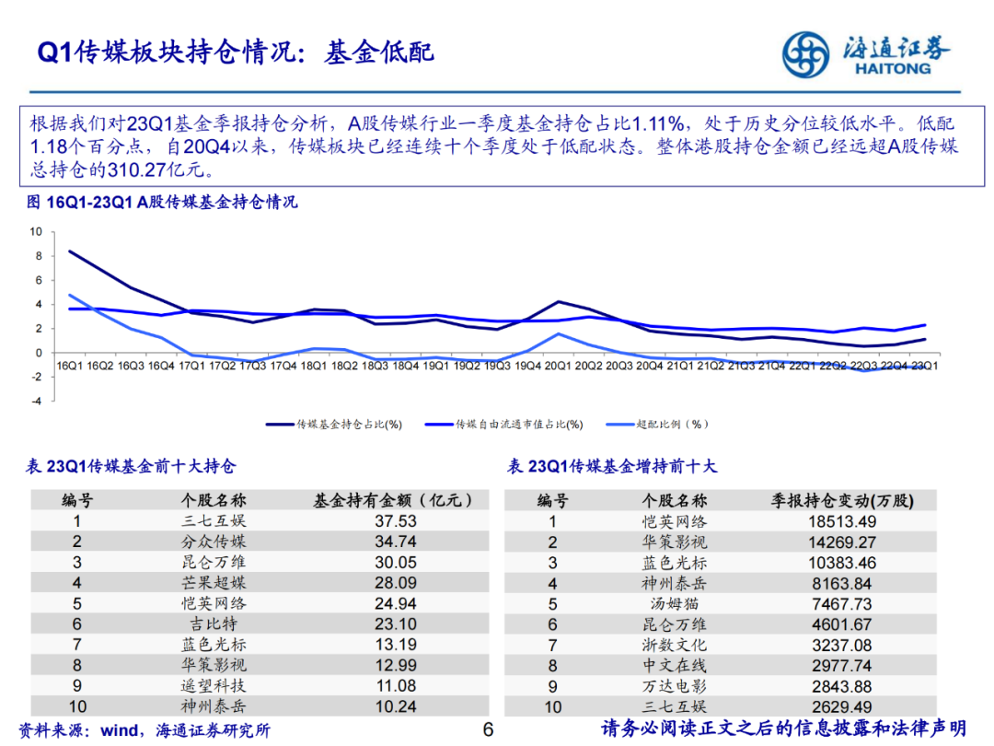
Task: Click value 34.74
Action: [x=396, y=542]
